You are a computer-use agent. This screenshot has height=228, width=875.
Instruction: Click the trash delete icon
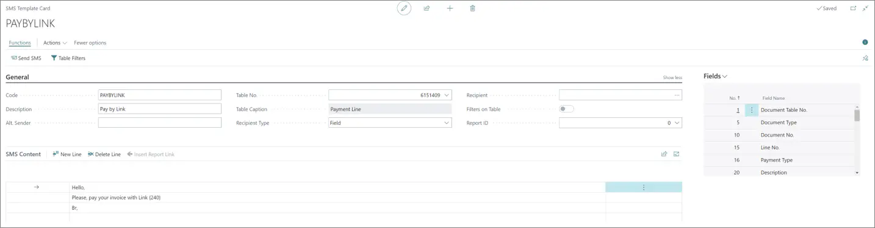click(x=472, y=9)
